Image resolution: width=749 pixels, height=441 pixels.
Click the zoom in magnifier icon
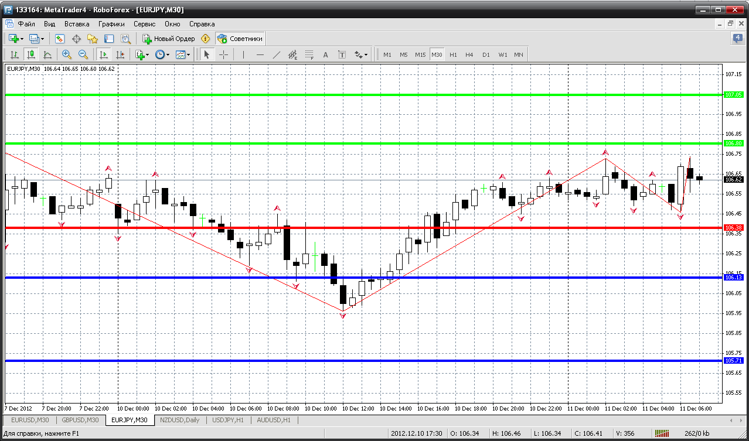pos(66,54)
